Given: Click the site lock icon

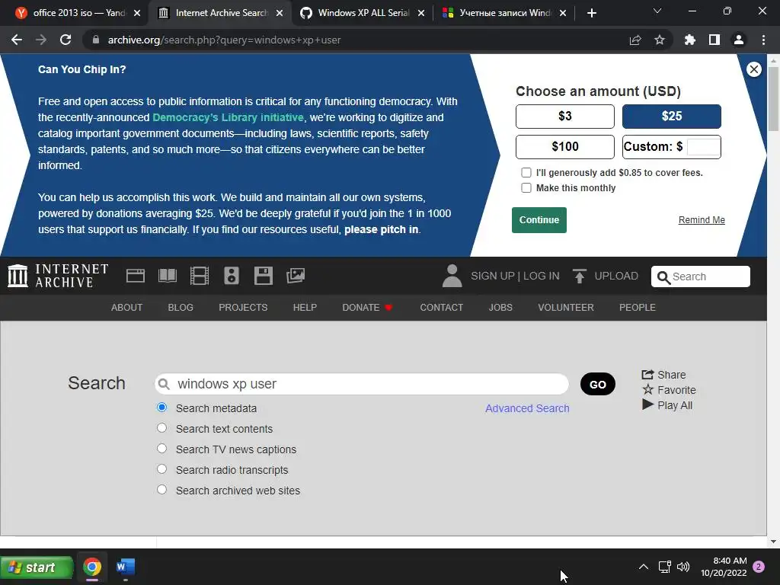Looking at the screenshot, I should click(x=96, y=40).
